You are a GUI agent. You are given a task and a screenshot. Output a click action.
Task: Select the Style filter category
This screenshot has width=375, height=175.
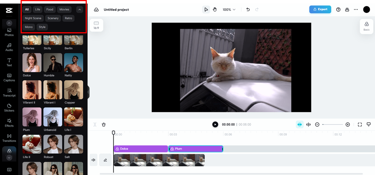[42, 27]
